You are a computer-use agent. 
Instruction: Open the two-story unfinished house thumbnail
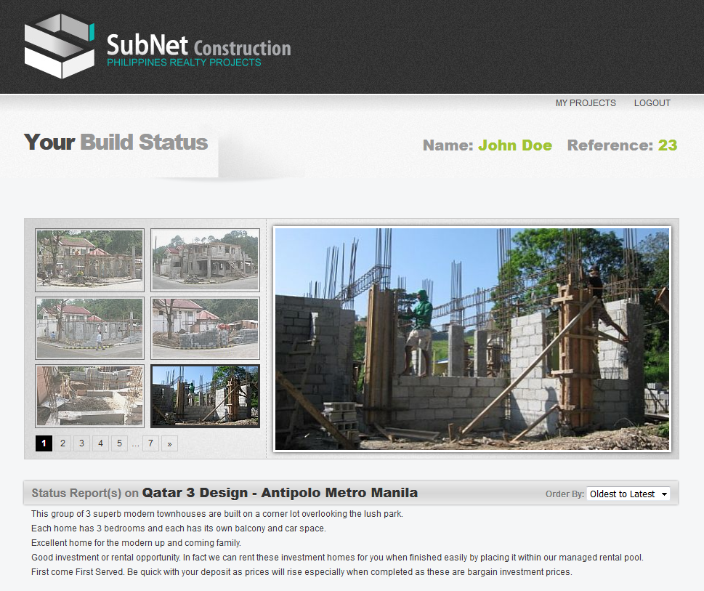point(205,260)
